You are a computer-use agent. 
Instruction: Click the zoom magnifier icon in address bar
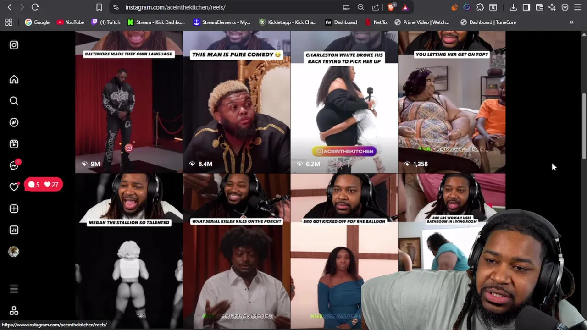tap(361, 7)
